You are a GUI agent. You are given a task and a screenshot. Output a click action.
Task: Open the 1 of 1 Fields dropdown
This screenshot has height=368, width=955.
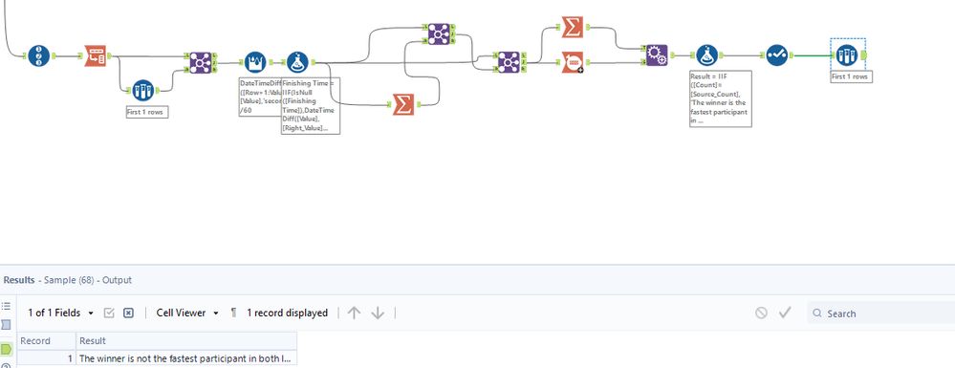pos(61,313)
